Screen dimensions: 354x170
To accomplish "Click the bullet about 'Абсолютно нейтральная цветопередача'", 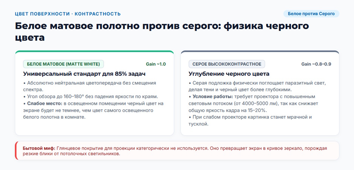I will [x=89, y=86].
